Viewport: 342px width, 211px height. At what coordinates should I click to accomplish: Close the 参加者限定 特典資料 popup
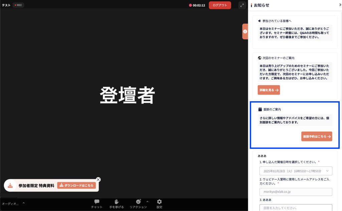coord(98,179)
